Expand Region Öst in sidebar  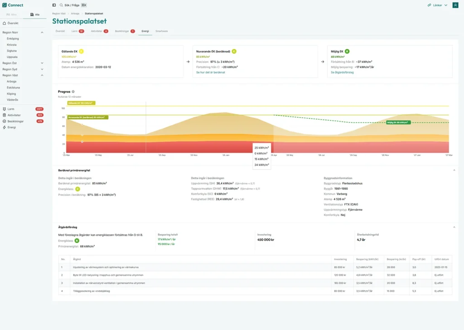42,63
